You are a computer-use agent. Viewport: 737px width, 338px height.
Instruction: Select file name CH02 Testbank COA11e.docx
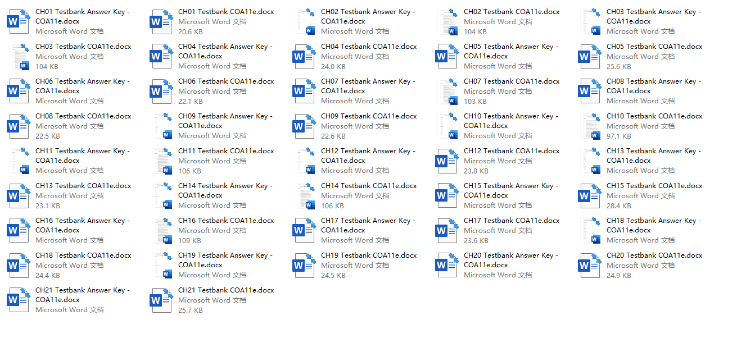(512, 12)
